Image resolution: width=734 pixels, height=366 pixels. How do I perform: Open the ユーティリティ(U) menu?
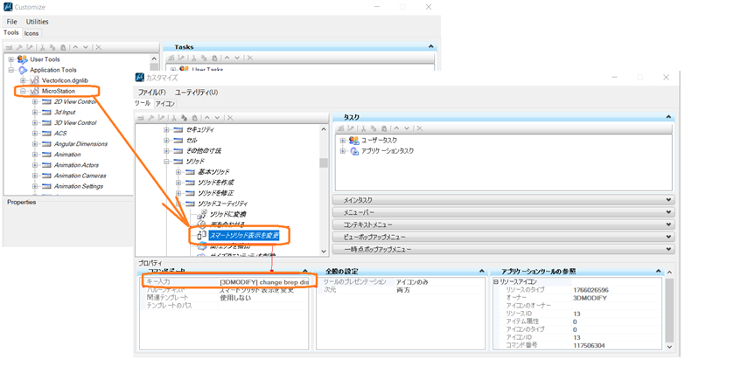tap(196, 93)
